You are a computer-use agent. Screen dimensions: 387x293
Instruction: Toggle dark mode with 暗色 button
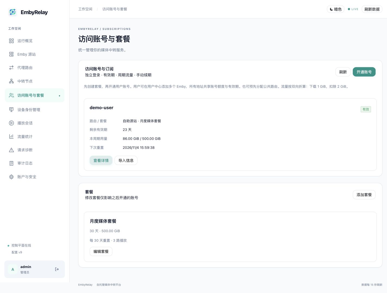[x=336, y=9]
